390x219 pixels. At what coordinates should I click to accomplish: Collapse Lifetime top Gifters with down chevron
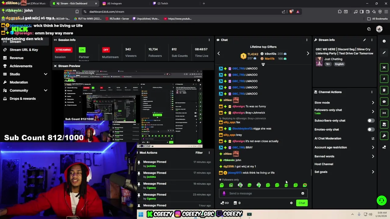pyautogui.click(x=263, y=64)
